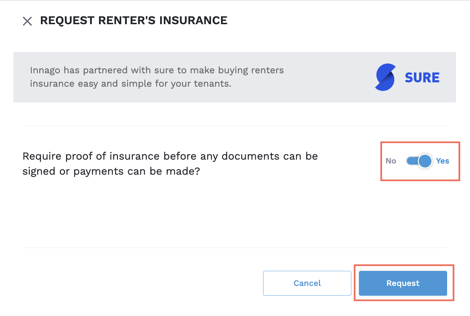Click the word "Innago" in the banner
Viewport: 470px width, 316px height.
click(x=45, y=70)
